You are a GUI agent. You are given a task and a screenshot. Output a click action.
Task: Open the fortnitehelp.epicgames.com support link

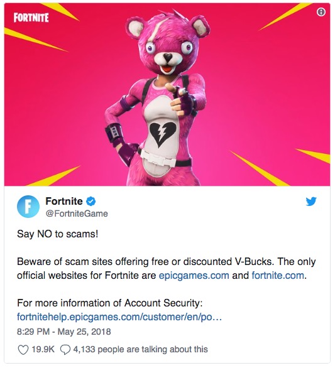[x=119, y=317]
